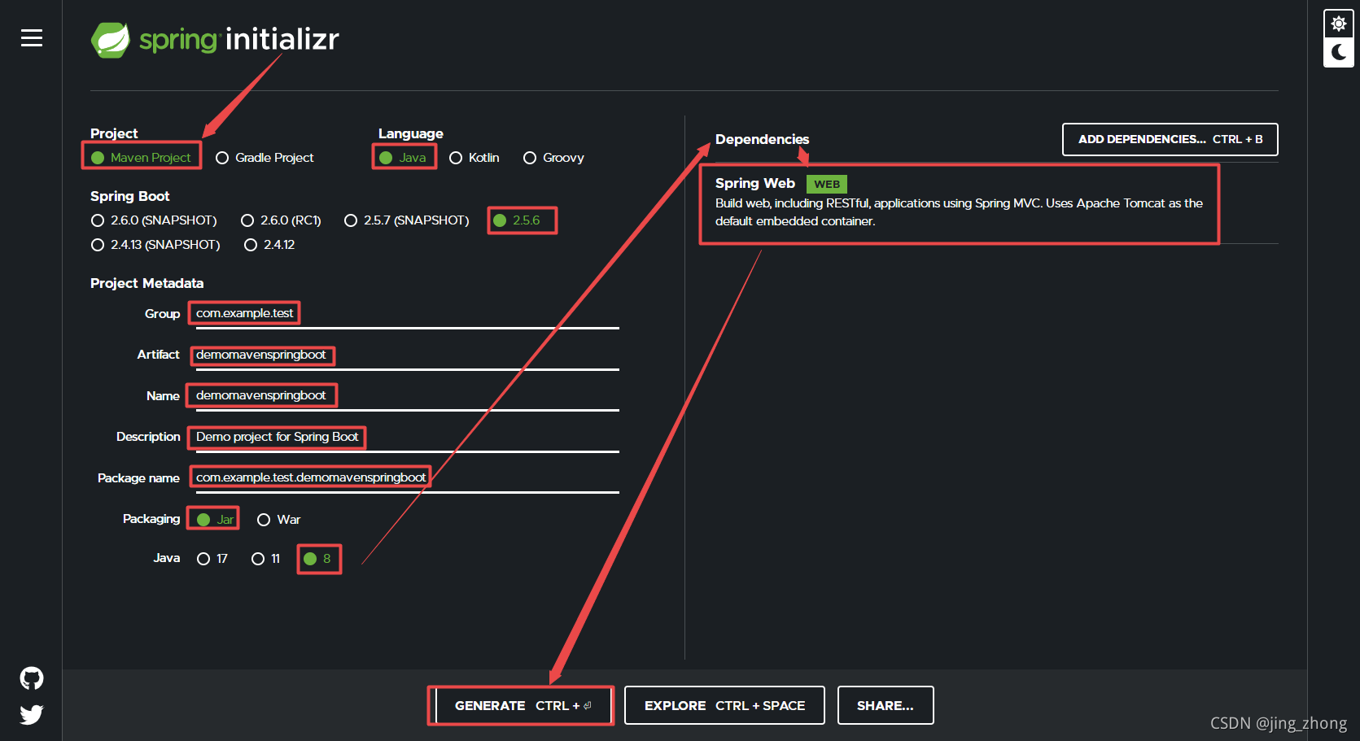Select Spring Boot 2.6.0 (SNAPSHOT)
1360x741 pixels.
[154, 220]
